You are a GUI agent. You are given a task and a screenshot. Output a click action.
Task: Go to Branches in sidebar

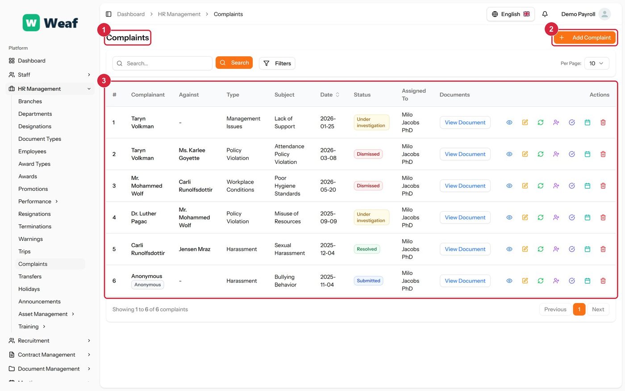coord(30,101)
